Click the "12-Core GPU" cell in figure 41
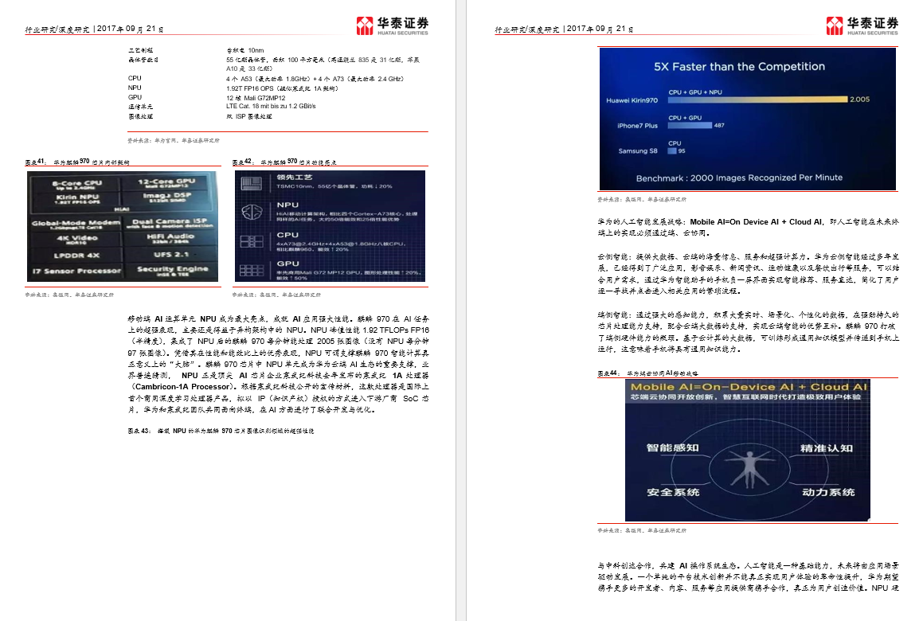The image size is (923, 621). pyautogui.click(x=166, y=183)
